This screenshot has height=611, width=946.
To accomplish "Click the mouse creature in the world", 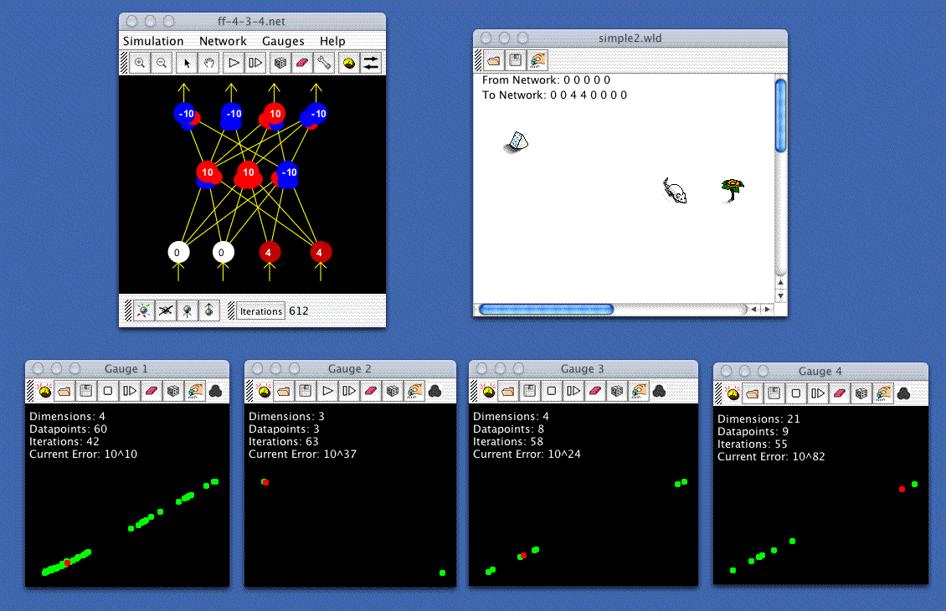I will click(675, 191).
